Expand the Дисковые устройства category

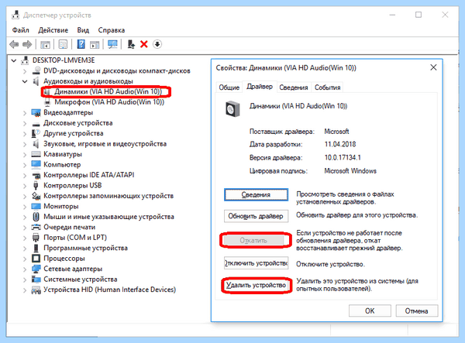[x=25, y=123]
